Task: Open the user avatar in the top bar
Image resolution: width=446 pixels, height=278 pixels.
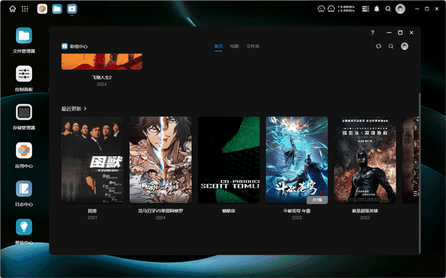Action: click(400, 9)
